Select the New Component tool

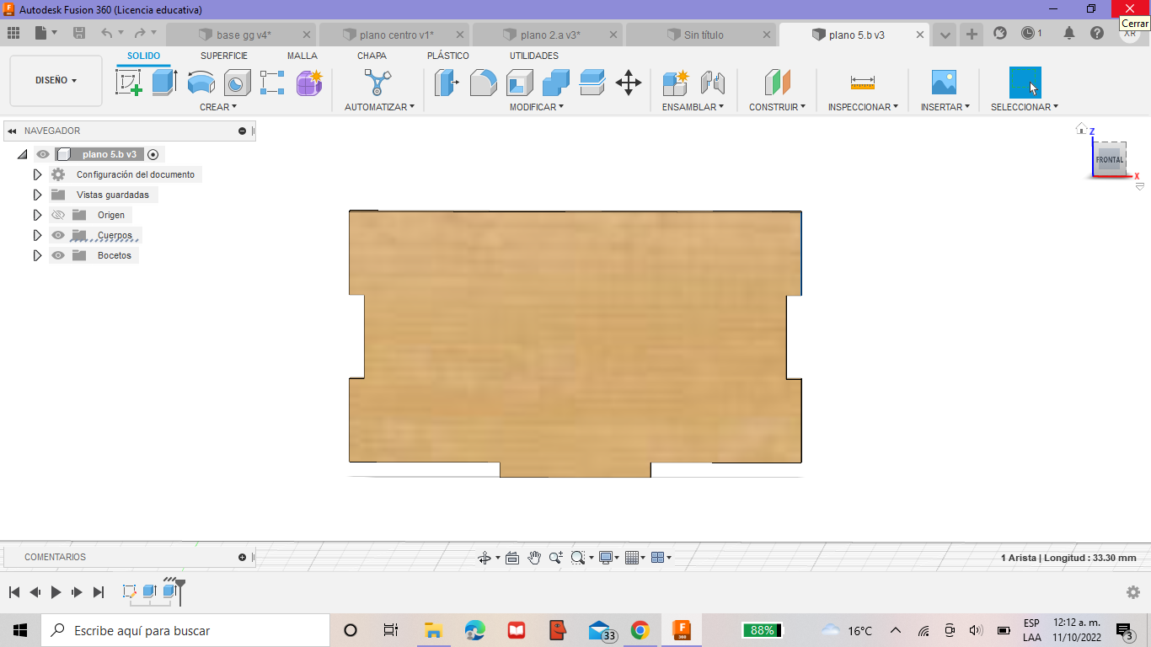pyautogui.click(x=676, y=83)
